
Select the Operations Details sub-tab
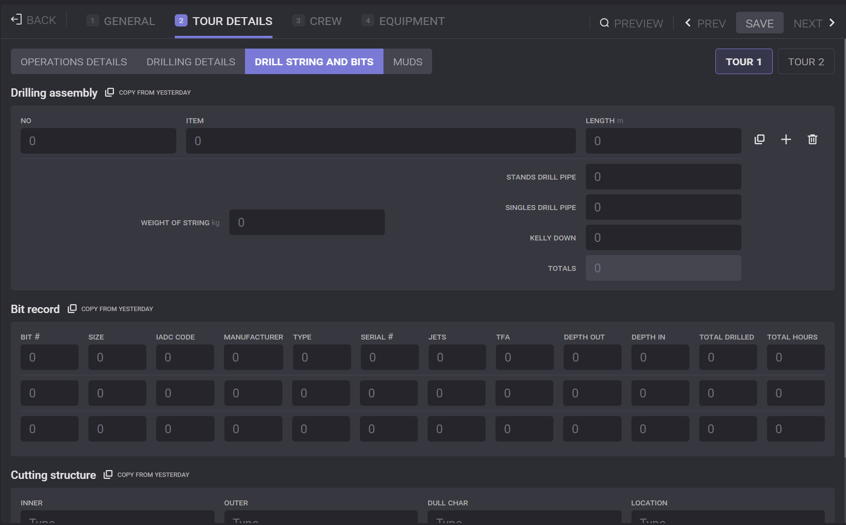[x=74, y=62]
